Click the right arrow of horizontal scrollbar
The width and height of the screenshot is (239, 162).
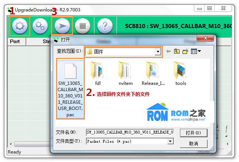(228, 144)
